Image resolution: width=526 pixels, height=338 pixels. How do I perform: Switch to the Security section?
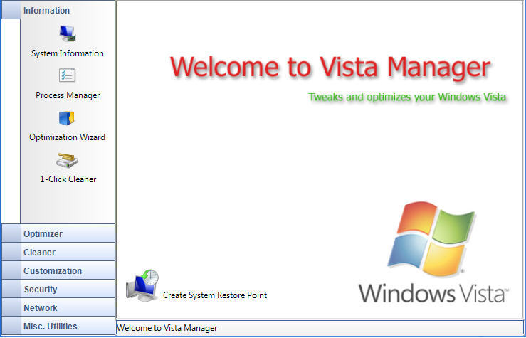click(58, 289)
